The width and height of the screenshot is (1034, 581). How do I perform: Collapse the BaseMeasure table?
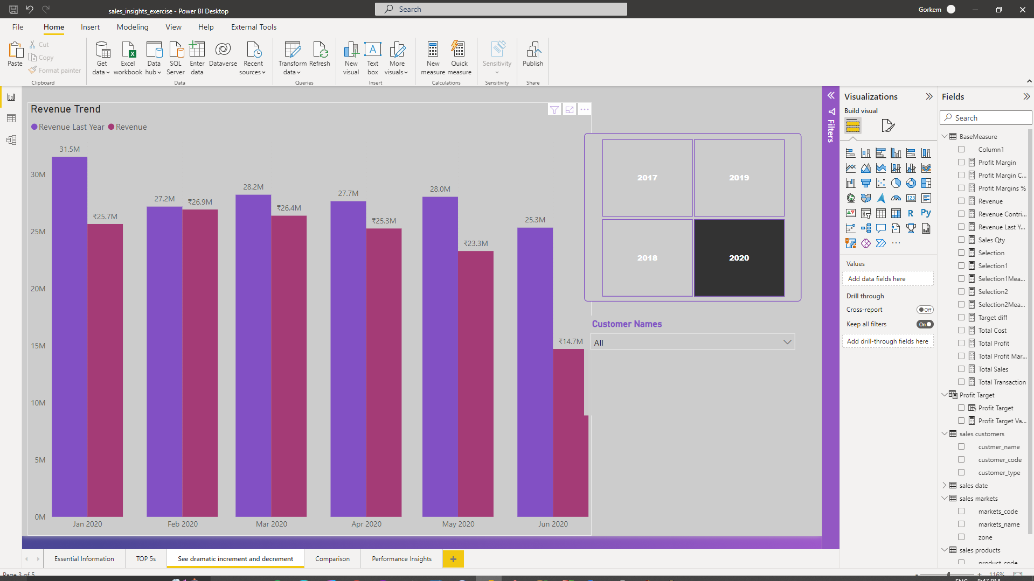coord(945,136)
